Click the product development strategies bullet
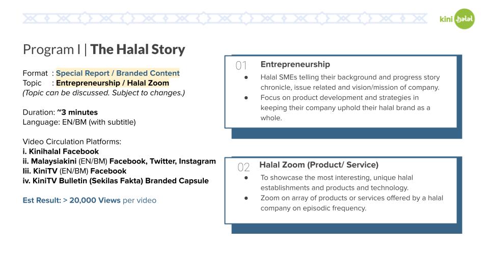Image resolution: width=489 pixels, height=275 pixels. (x=345, y=107)
